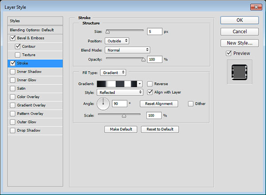Select Blending Options: Default in the list
266x195 pixels.
31,30
